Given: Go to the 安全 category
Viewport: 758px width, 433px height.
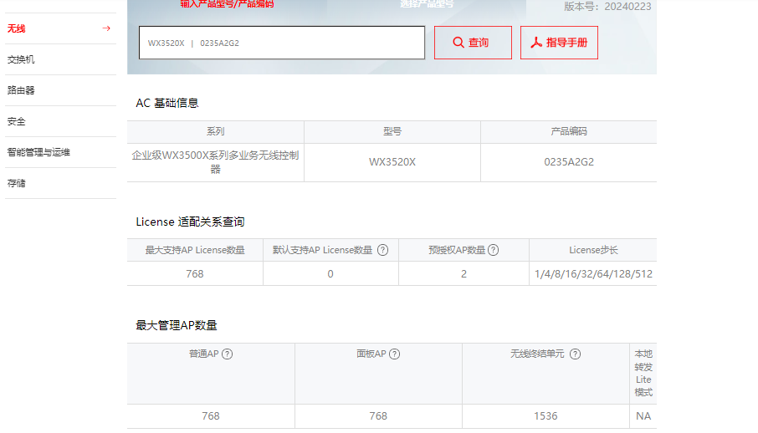Looking at the screenshot, I should [60, 121].
